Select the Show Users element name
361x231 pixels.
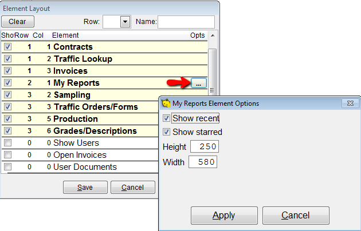(x=76, y=143)
